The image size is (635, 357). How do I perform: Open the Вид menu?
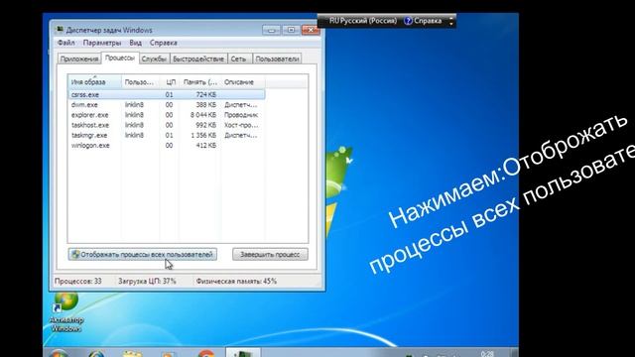(x=135, y=43)
